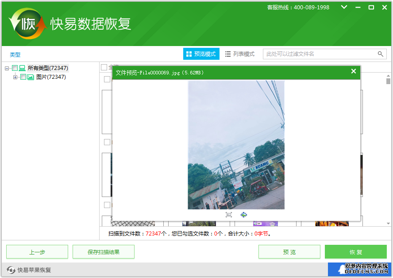The width and height of the screenshot is (393, 278).
Task: Expand the 图片 tree node
Action: [x=15, y=77]
